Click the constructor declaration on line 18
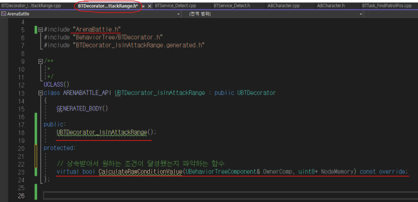This screenshot has height=202, width=418. [107, 132]
